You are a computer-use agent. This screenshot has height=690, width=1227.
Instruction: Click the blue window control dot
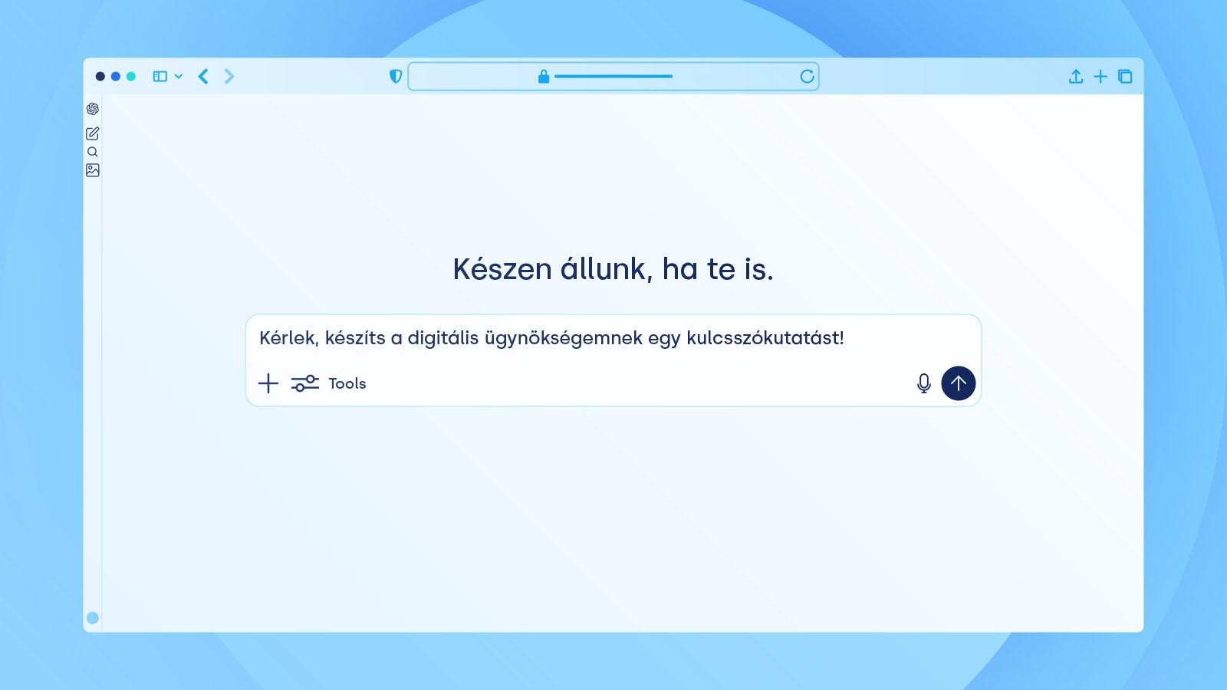[116, 77]
